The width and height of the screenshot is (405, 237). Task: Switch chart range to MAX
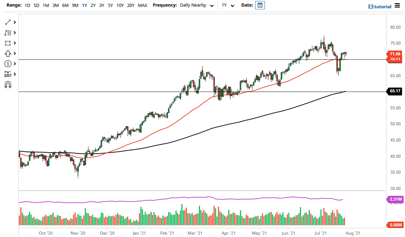(143, 5)
